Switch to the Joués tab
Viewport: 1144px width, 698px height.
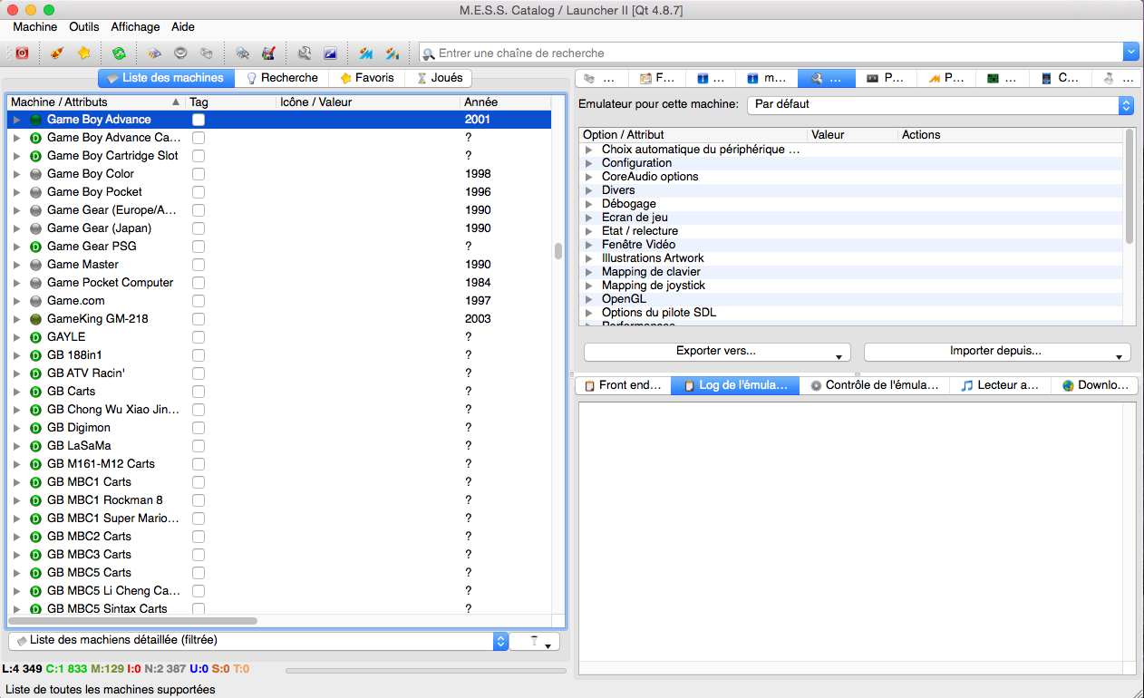pos(439,78)
